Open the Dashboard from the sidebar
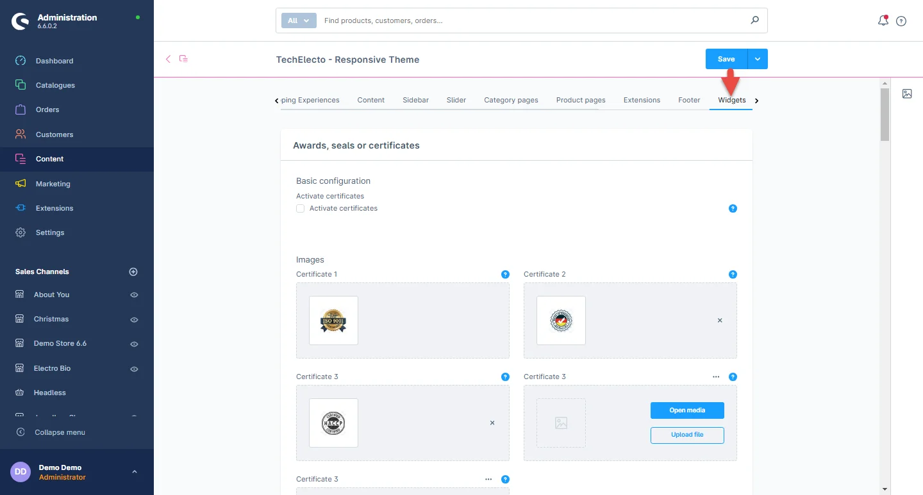The image size is (923, 495). click(54, 61)
